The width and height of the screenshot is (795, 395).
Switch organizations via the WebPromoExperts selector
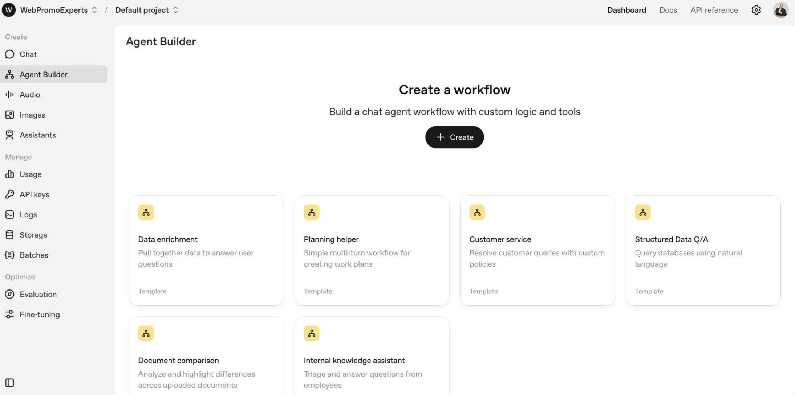pyautogui.click(x=54, y=10)
